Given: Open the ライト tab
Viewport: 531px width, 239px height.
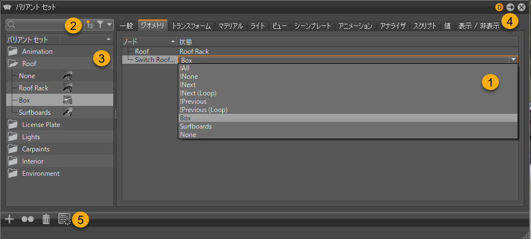Looking at the screenshot, I should [x=258, y=26].
